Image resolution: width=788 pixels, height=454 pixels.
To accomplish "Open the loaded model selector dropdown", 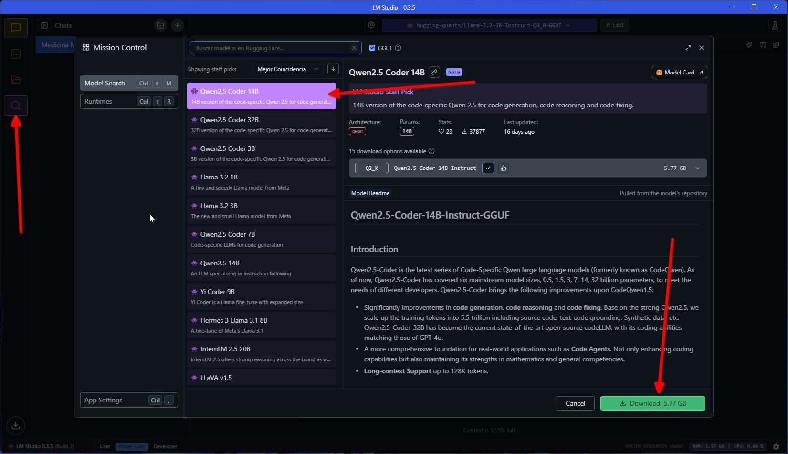I will [x=489, y=25].
